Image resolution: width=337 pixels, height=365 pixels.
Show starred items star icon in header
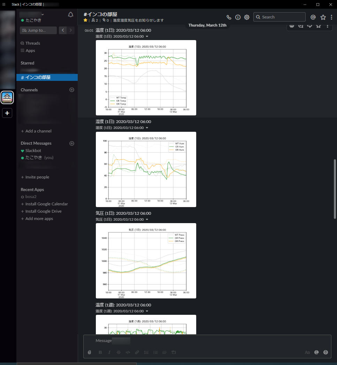click(x=323, y=17)
